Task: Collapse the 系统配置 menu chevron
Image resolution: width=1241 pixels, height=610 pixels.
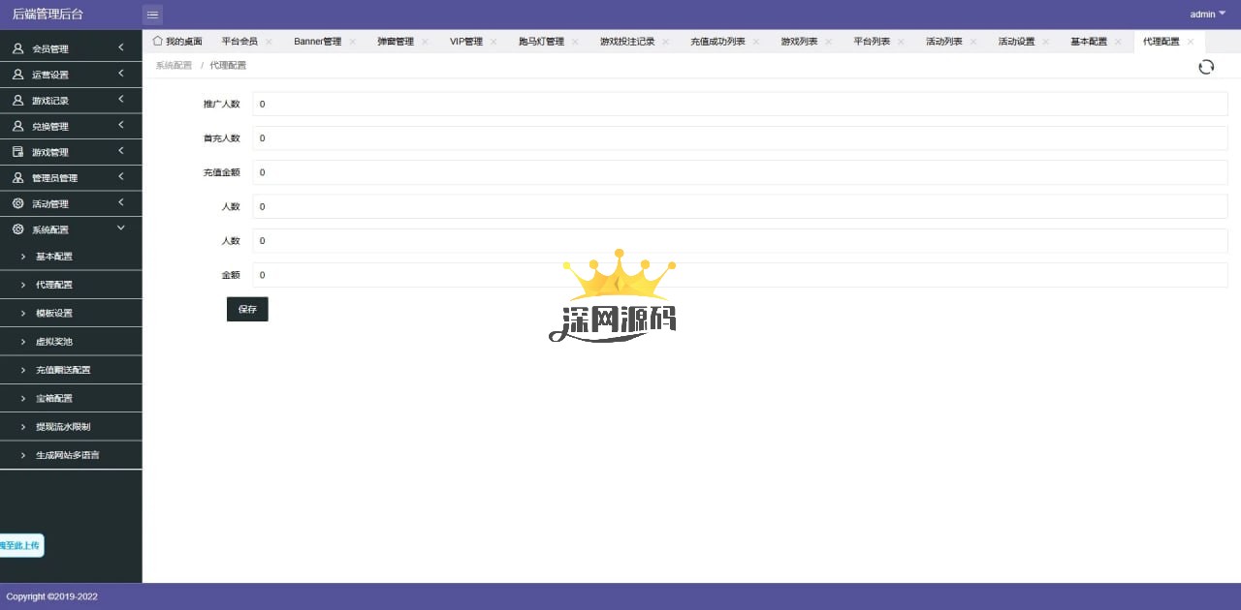Action: 121,229
